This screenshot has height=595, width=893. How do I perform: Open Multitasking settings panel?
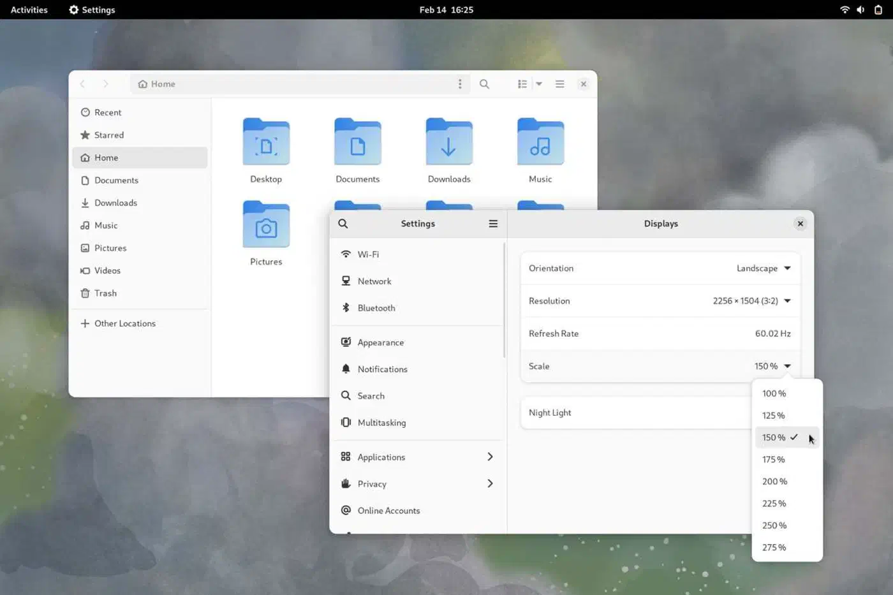[417, 423]
